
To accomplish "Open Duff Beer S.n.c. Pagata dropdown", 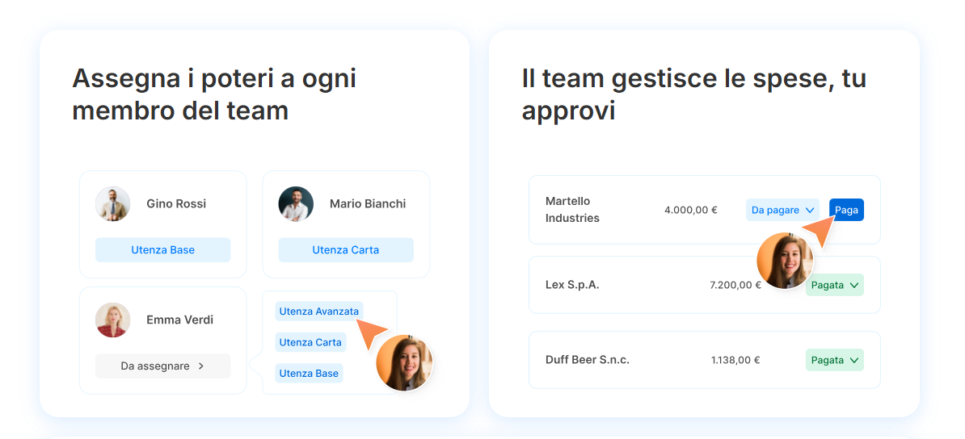I will [835, 360].
